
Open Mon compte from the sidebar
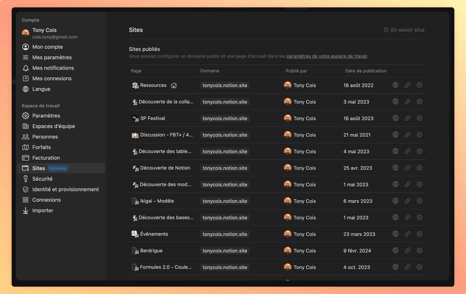pos(48,47)
